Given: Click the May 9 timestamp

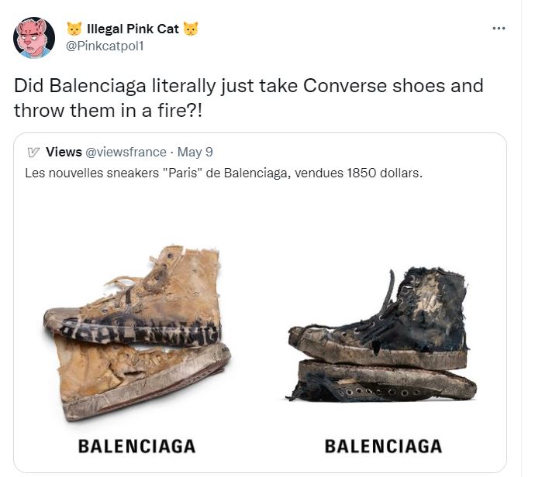Looking at the screenshot, I should [195, 152].
